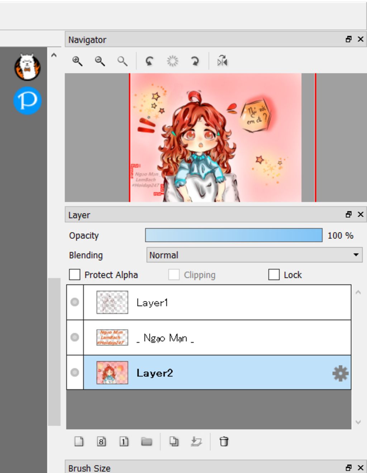367x473 pixels.
Task: Click the Navigator panel title
Action: tap(87, 40)
